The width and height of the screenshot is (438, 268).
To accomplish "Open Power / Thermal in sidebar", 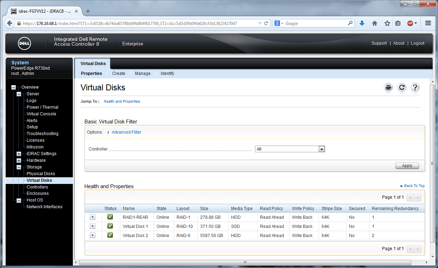I will (43, 107).
